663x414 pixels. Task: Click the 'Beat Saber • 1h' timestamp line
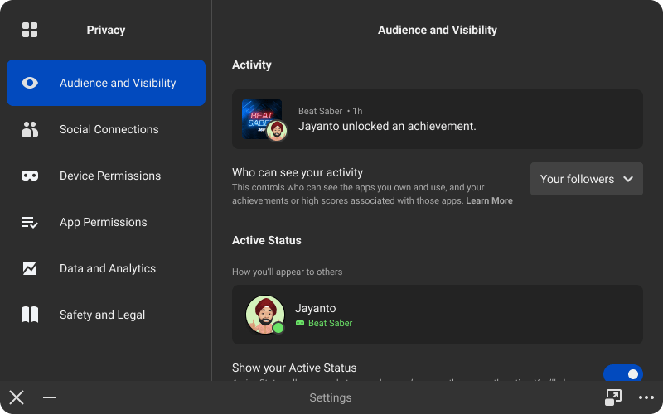pyautogui.click(x=330, y=111)
